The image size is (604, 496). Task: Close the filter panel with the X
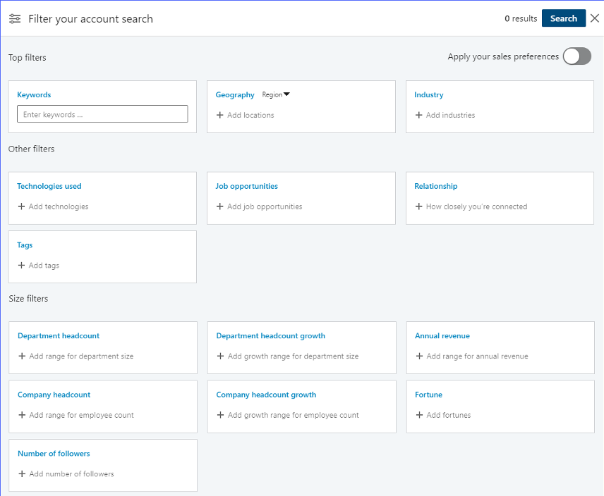(x=595, y=18)
